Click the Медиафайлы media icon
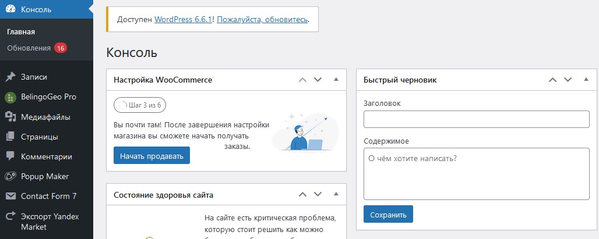Screen dimensions: 599x239 [10, 117]
